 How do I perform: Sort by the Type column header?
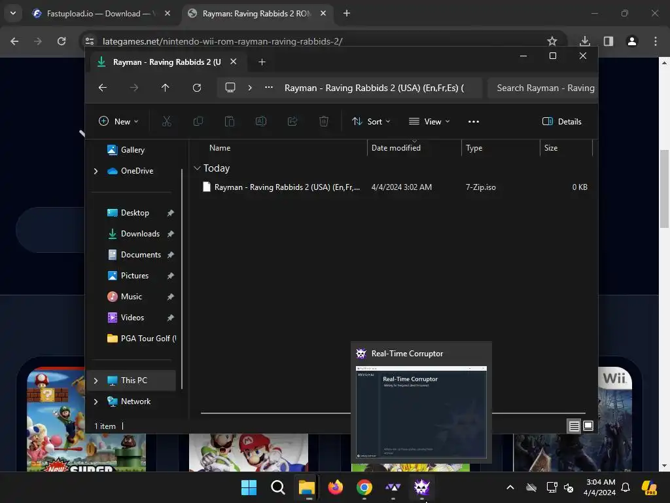pyautogui.click(x=474, y=148)
